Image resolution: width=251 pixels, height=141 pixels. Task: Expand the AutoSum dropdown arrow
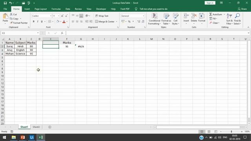click(x=224, y=14)
